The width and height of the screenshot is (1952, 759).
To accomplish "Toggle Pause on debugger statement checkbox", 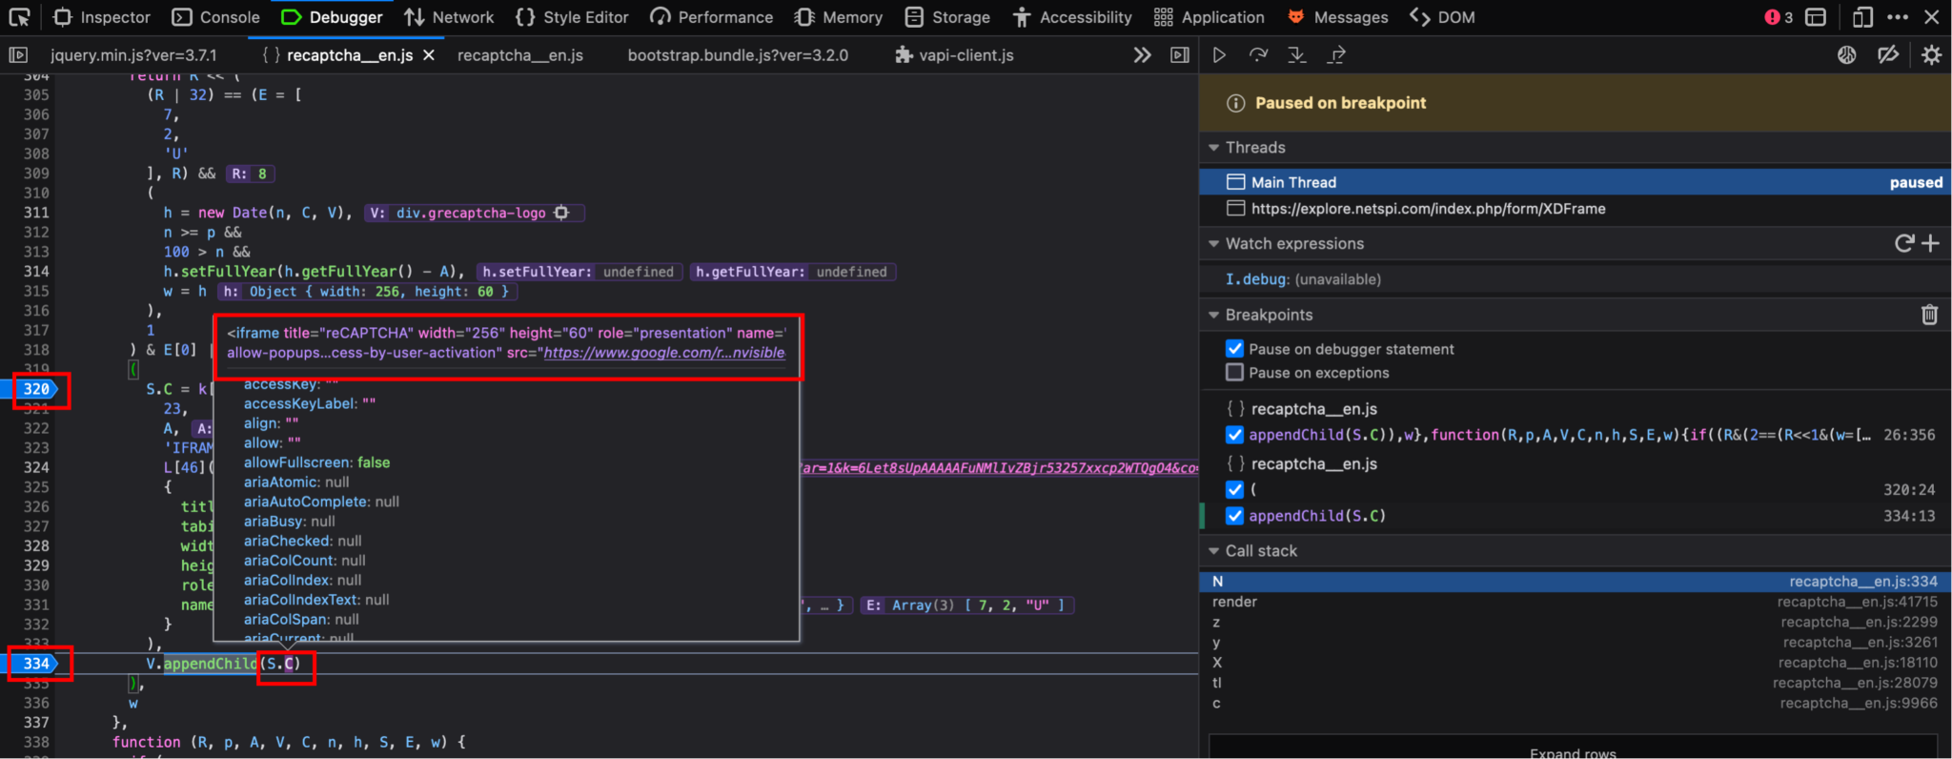I will (1235, 349).
